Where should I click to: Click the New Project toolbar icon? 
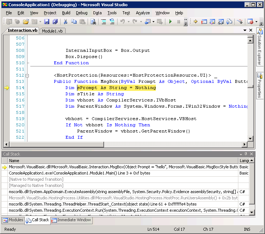[9, 22]
